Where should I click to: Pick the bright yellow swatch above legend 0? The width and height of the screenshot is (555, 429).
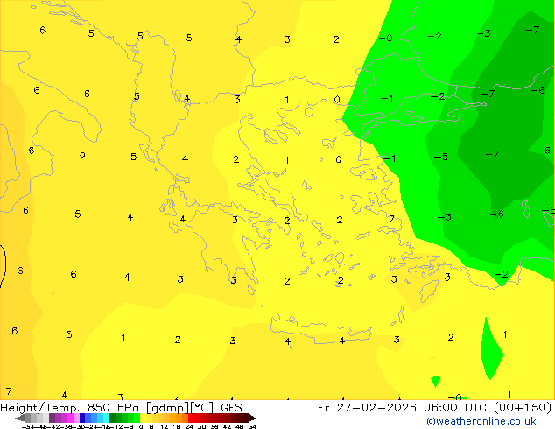pos(143,418)
